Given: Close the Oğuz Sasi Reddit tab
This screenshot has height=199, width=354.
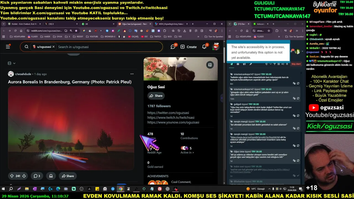Looking at the screenshot, I should tap(150, 24).
